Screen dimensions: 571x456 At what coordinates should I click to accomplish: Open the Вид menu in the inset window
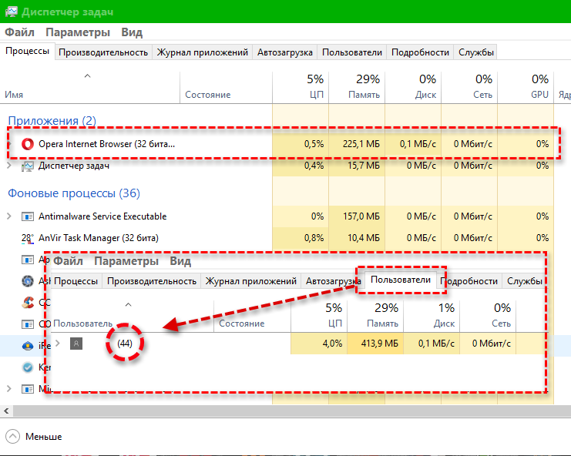click(180, 261)
